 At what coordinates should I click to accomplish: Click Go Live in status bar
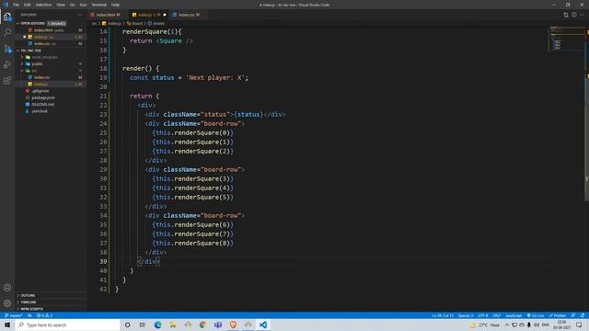[536, 315]
